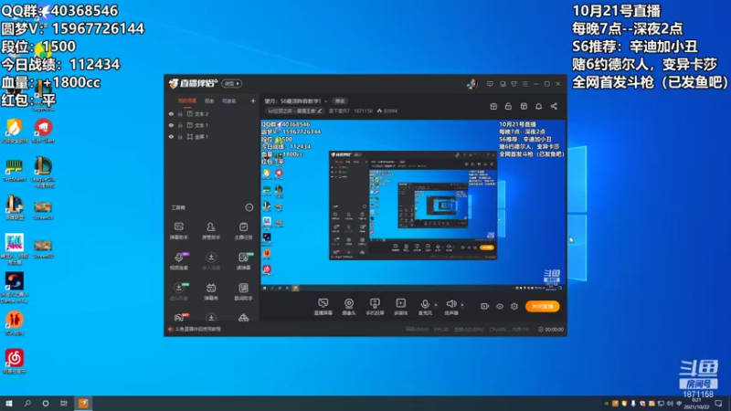Image resolution: width=731 pixels, height=411 pixels.
Task: Open the 斗鱼直播伴侣使用教程 link
Action: click(x=197, y=329)
